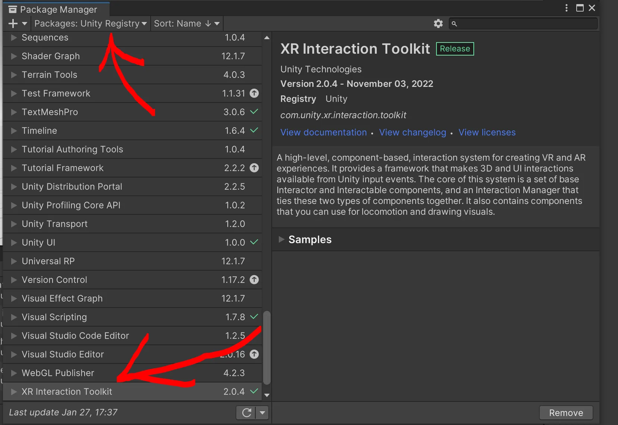
Task: Click the Release tag badge
Action: (455, 49)
